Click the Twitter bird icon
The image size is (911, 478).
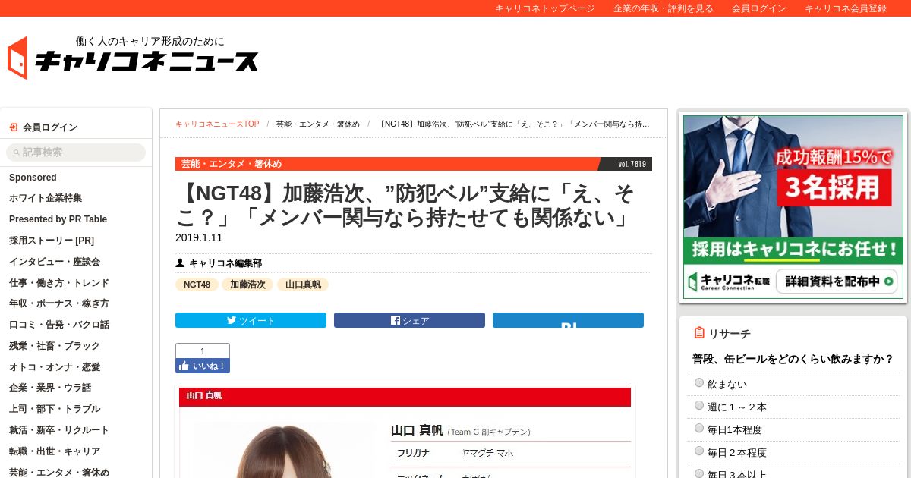(x=232, y=320)
